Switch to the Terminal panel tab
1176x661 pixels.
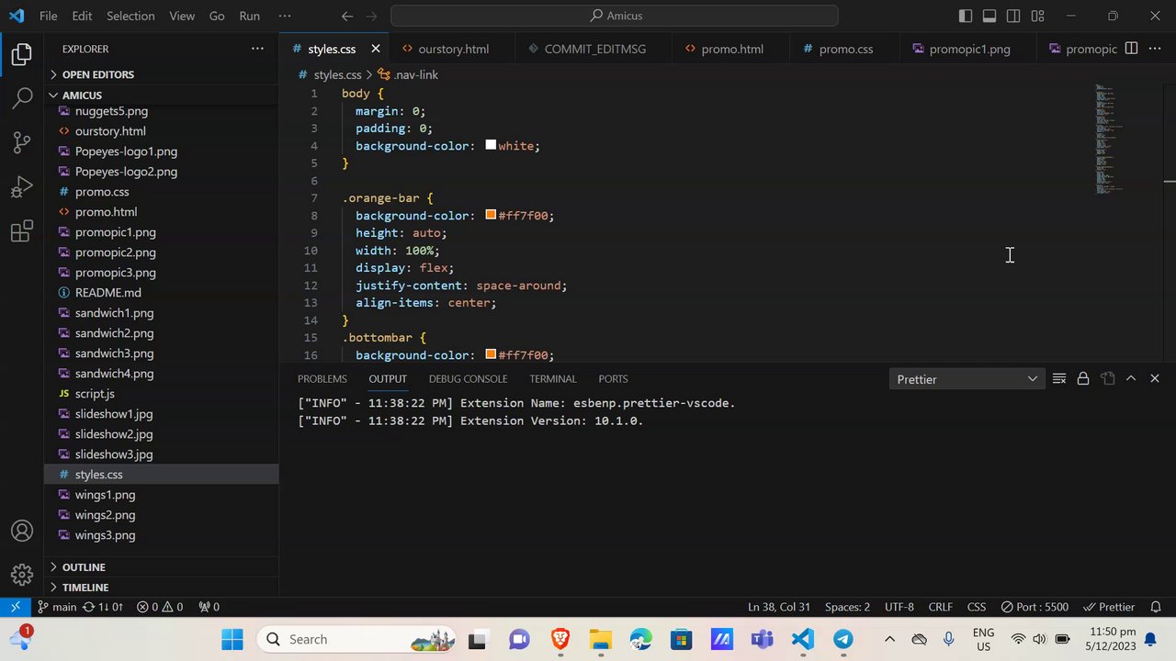(x=553, y=379)
